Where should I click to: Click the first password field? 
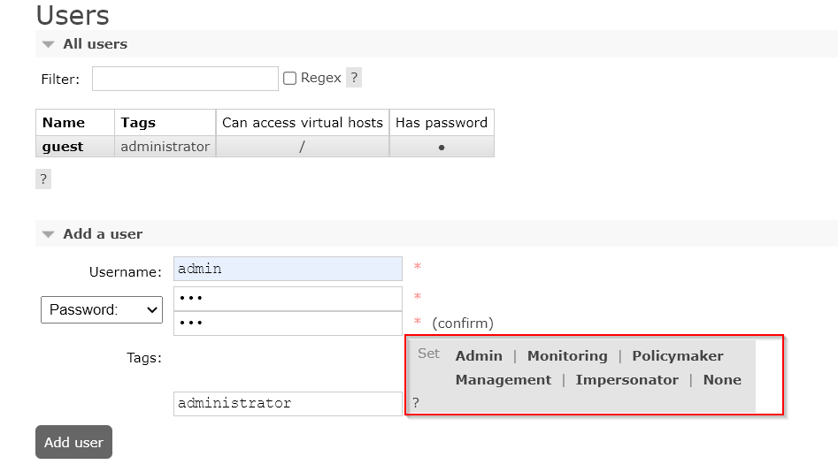pos(288,299)
